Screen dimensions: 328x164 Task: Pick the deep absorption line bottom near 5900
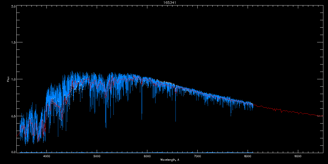tap(142, 119)
